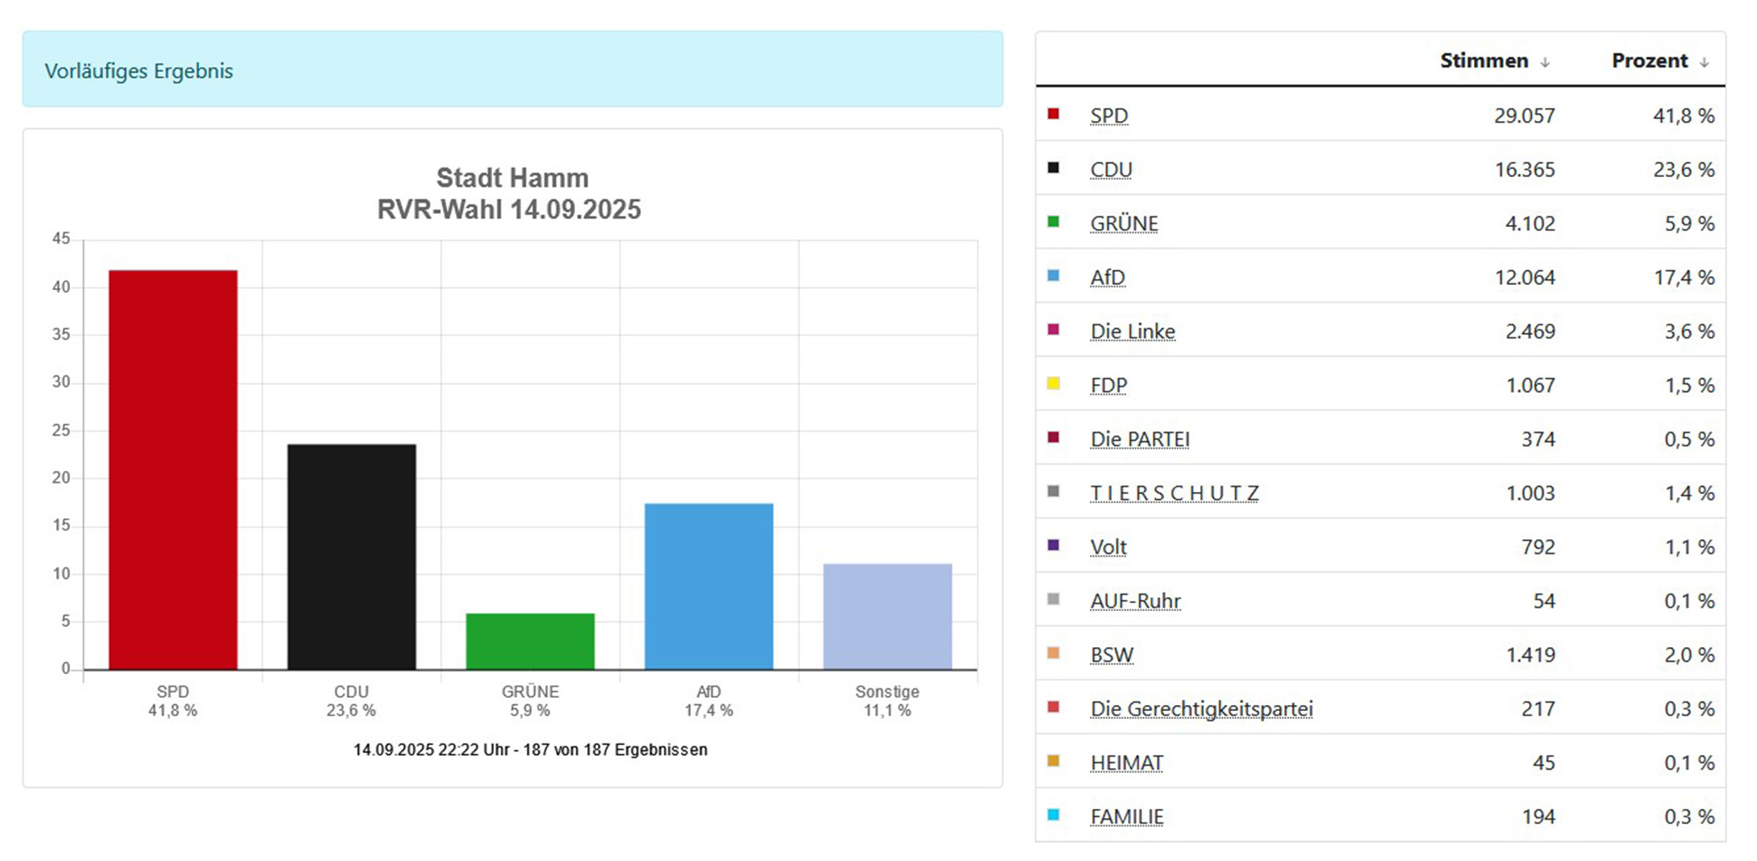This screenshot has height=861, width=1757.
Task: Click the BSW vote count 1.419
Action: 1531,655
